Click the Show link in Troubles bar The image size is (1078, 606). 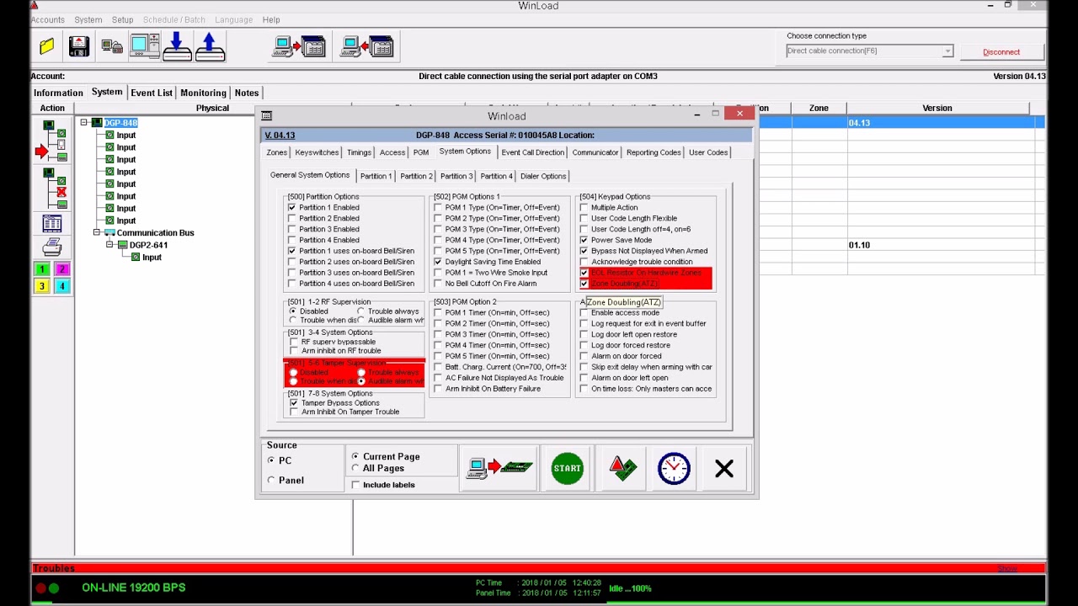(x=1007, y=569)
